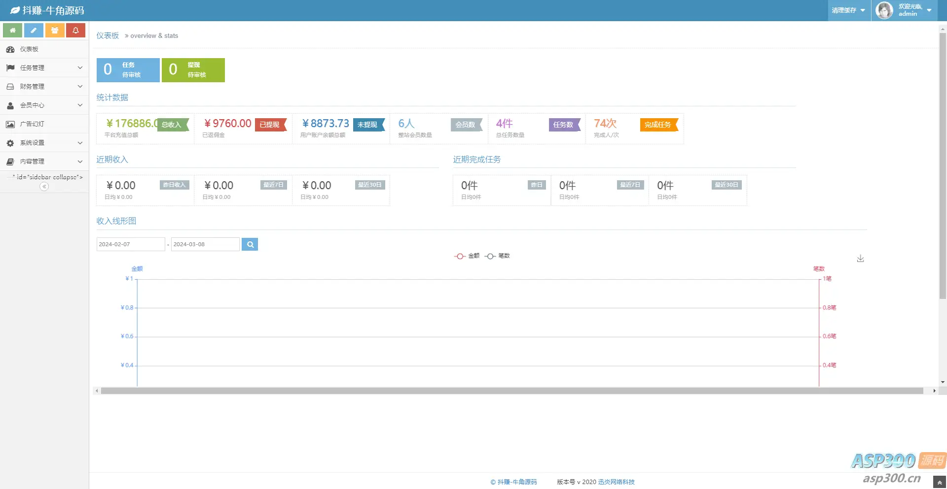The image size is (947, 489).
Task: Click the start date field 2024-02-07
Action: click(x=131, y=244)
